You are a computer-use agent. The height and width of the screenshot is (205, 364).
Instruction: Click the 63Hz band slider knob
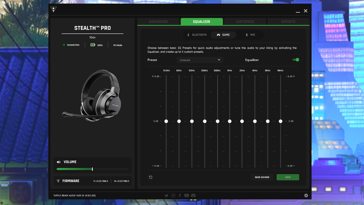[x=179, y=121]
